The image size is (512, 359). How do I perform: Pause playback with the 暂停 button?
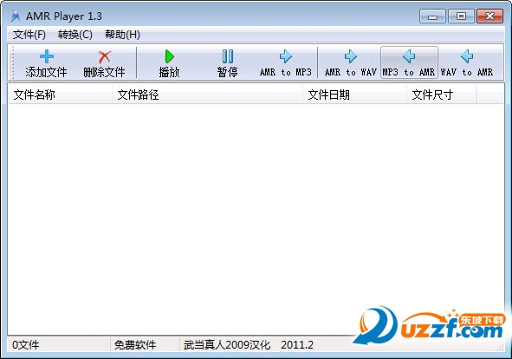pyautogui.click(x=228, y=62)
